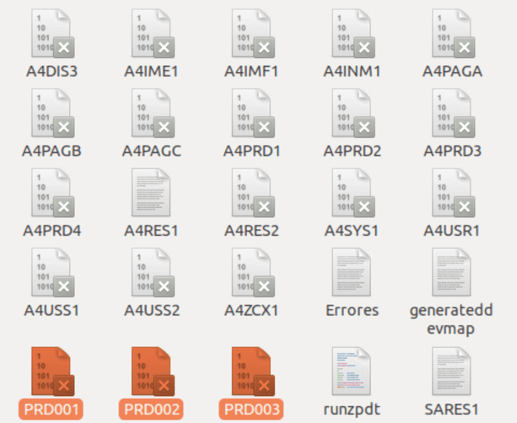The width and height of the screenshot is (517, 423).
Task: Click the generateddevmap file icon
Action: click(x=452, y=272)
